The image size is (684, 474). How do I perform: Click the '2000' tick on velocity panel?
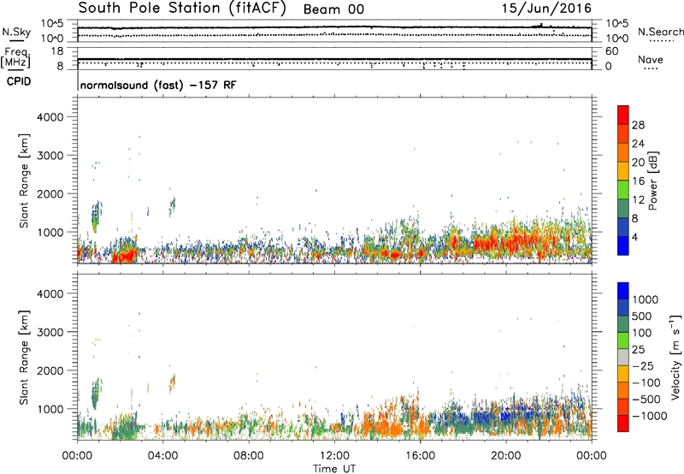50,370
